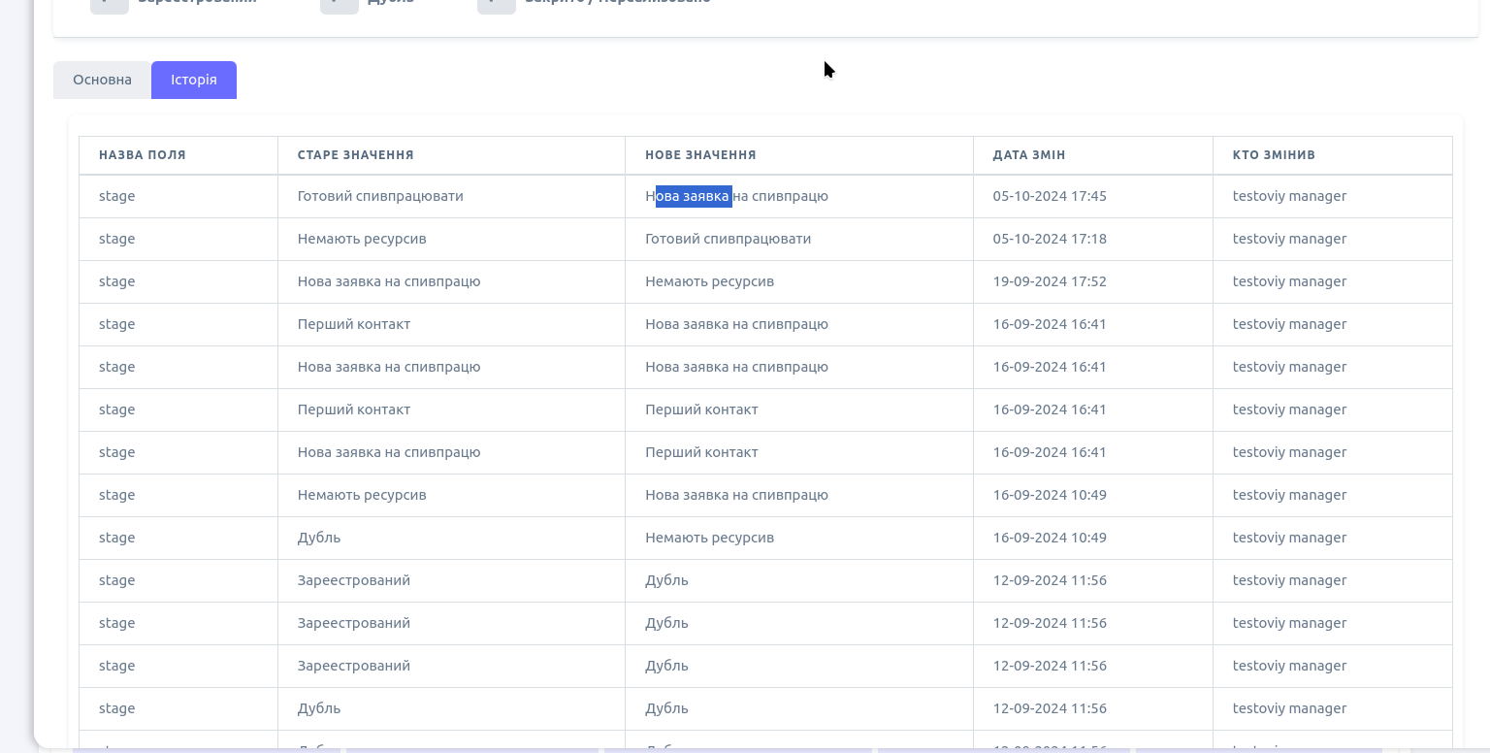Click testoviy manager in the 19-09-2024 row
The image size is (1490, 753).
tap(1289, 281)
